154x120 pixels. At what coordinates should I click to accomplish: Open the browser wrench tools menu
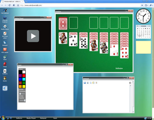(x=151, y=5)
